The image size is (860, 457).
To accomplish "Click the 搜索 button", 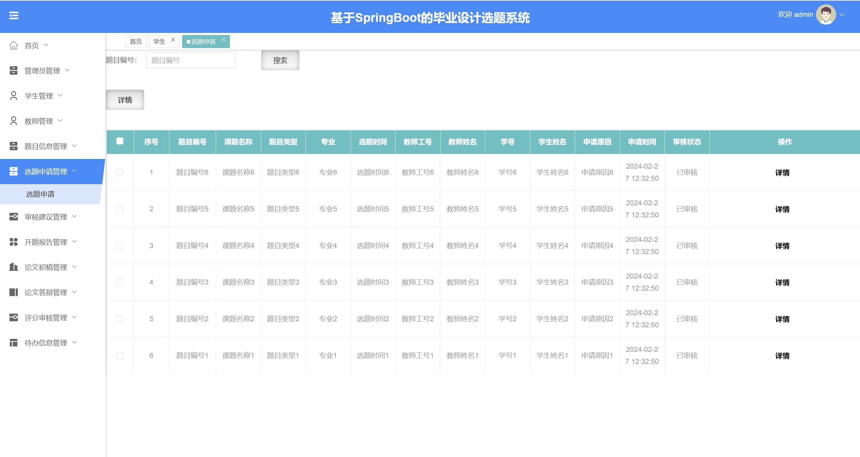I will point(280,60).
